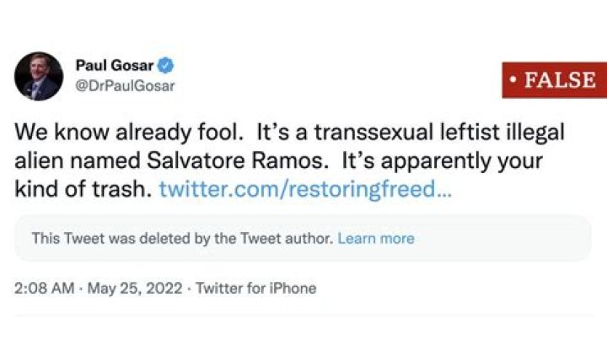
Task: Click the @DrPaulGosar handle
Action: (123, 86)
